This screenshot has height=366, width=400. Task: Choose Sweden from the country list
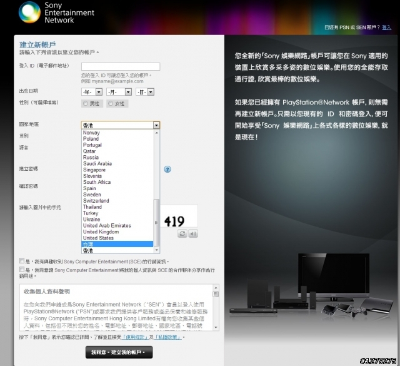(x=117, y=195)
